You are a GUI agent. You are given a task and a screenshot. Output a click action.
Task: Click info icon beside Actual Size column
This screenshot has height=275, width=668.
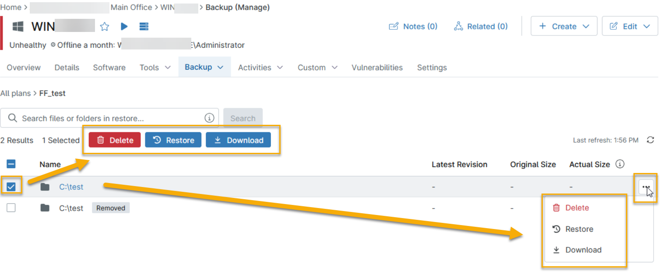coord(619,164)
